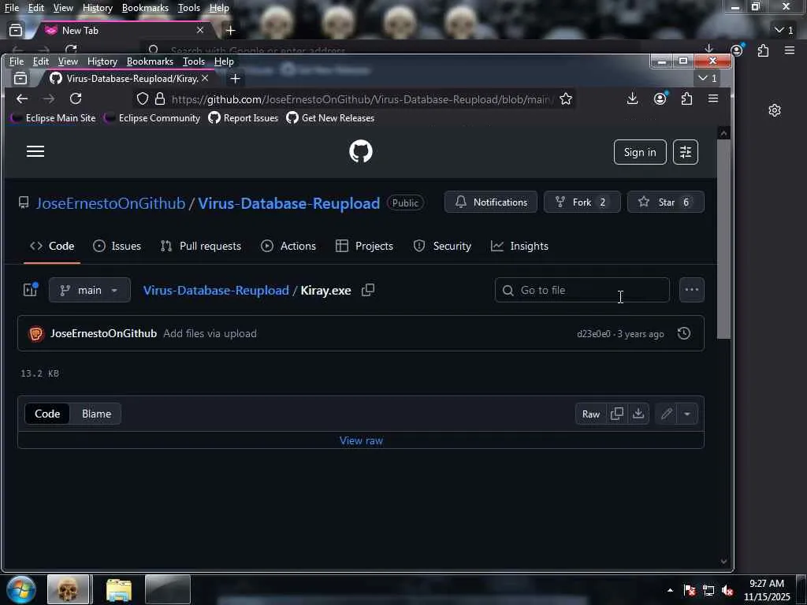Viewport: 807px width, 605px height.
Task: Fork the repository
Action: (582, 202)
